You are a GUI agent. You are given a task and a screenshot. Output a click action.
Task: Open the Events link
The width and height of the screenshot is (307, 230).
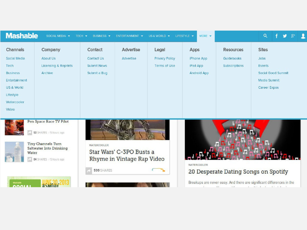pos(263,66)
